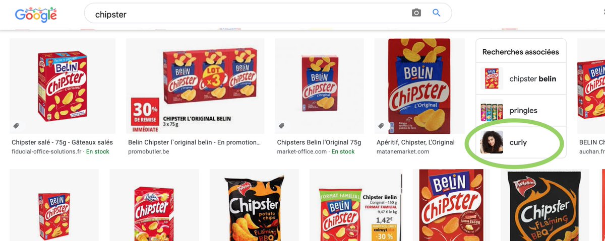This screenshot has width=605, height=241.
Task: Select the "chipster belin" related search
Action: (532, 79)
